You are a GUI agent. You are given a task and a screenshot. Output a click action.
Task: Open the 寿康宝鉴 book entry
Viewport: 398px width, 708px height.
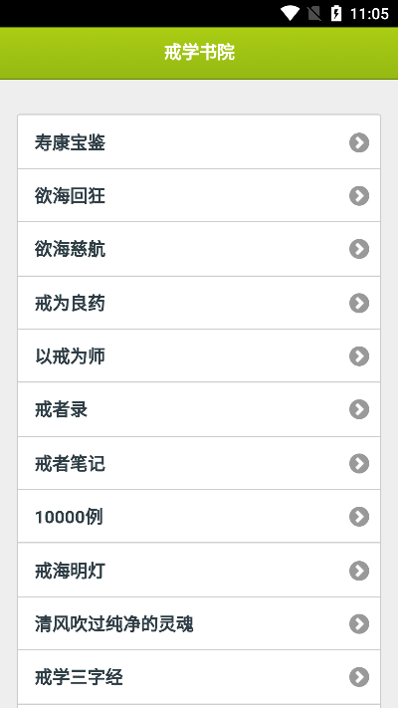199,142
